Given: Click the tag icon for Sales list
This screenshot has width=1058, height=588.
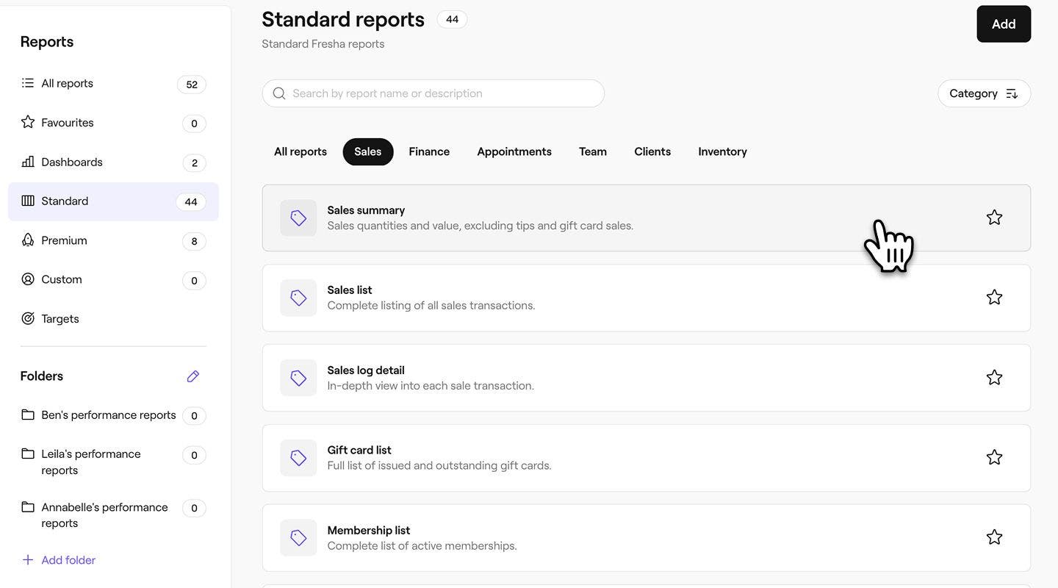Looking at the screenshot, I should click(x=298, y=298).
